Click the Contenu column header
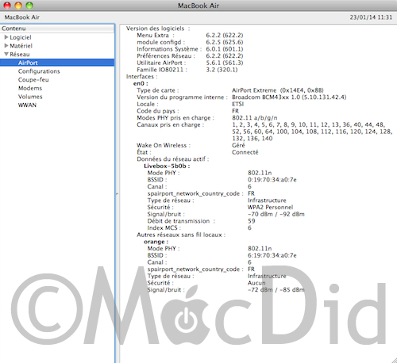The height and width of the screenshot is (363, 397). (57, 29)
